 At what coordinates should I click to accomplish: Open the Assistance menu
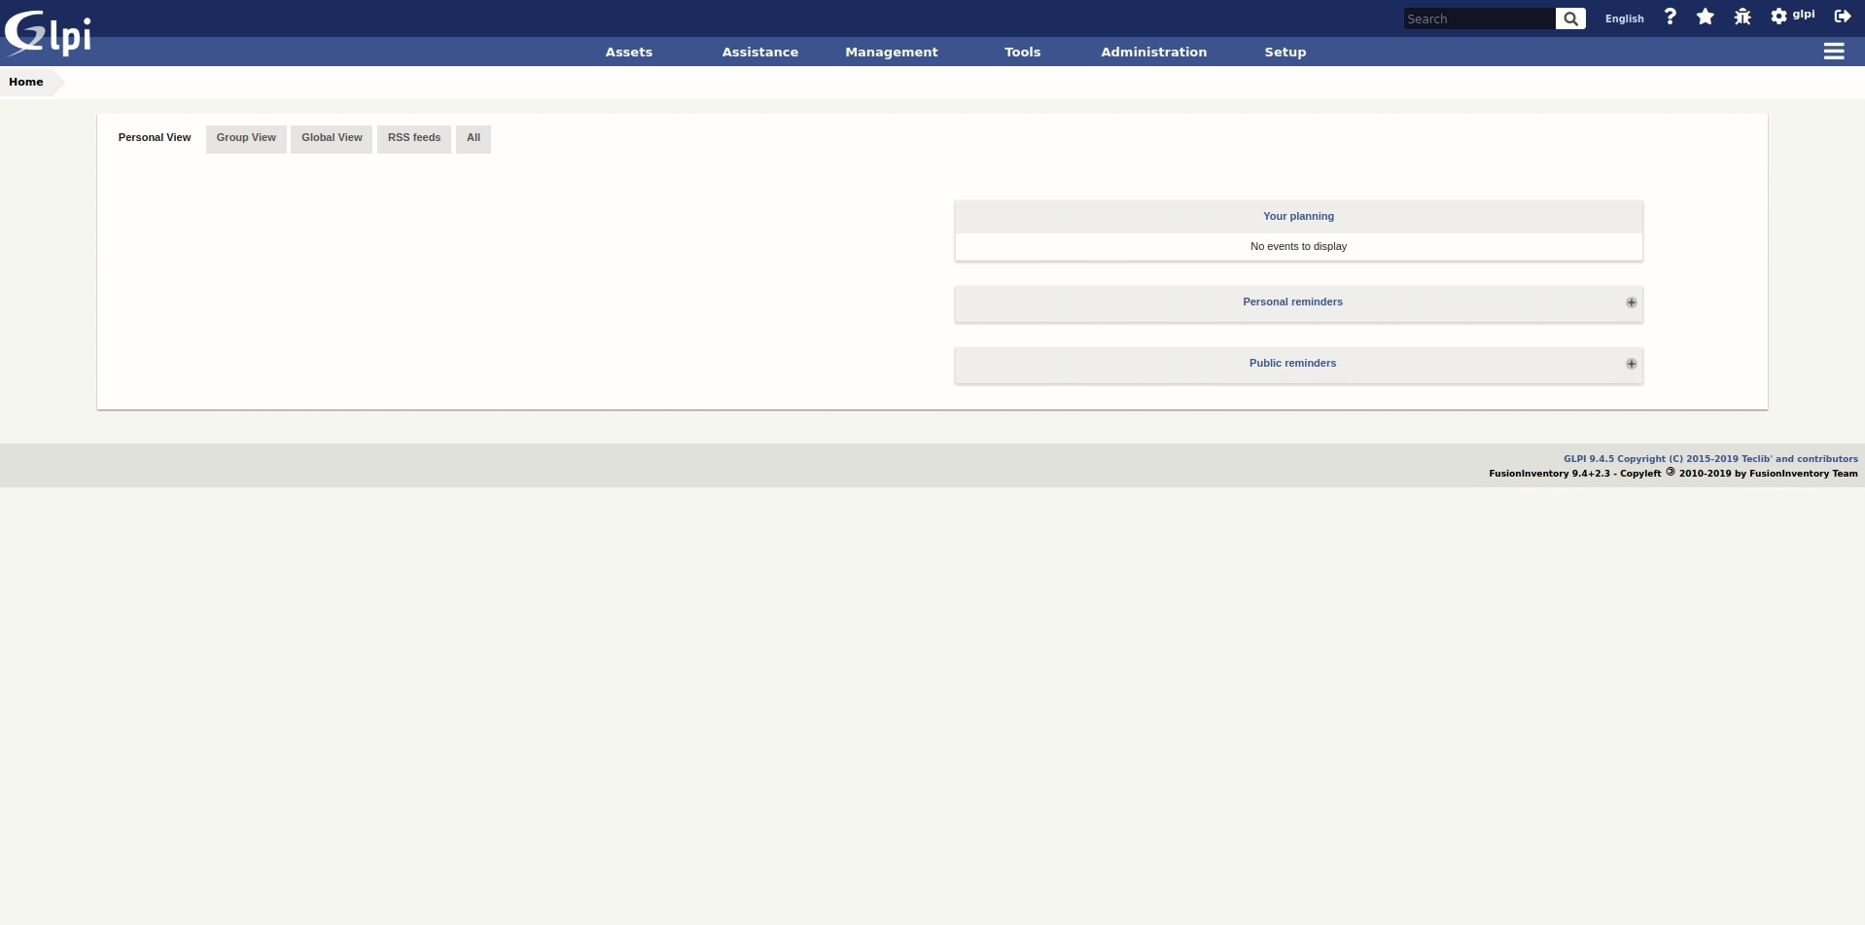[759, 53]
